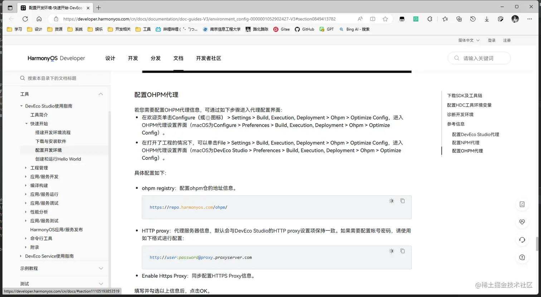Open the 分发 navigation menu

coord(156,58)
